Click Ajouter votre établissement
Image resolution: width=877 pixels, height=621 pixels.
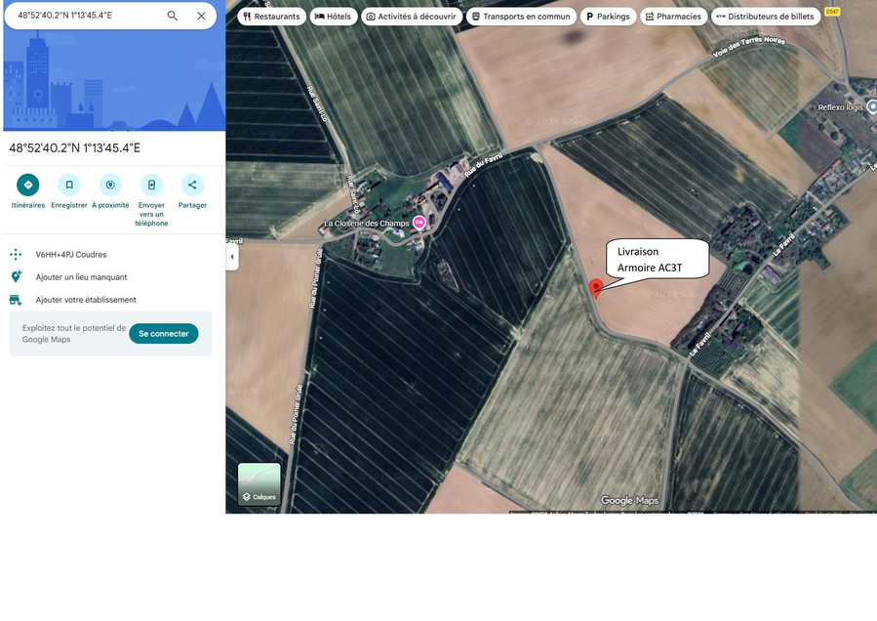[86, 300]
